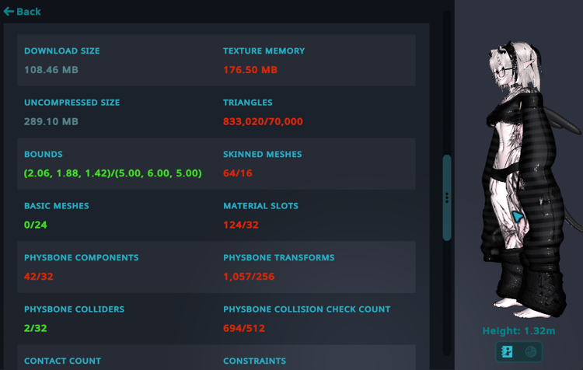The height and width of the screenshot is (370, 583).
Task: Click the 42/32 physbone components value
Action: (x=39, y=277)
